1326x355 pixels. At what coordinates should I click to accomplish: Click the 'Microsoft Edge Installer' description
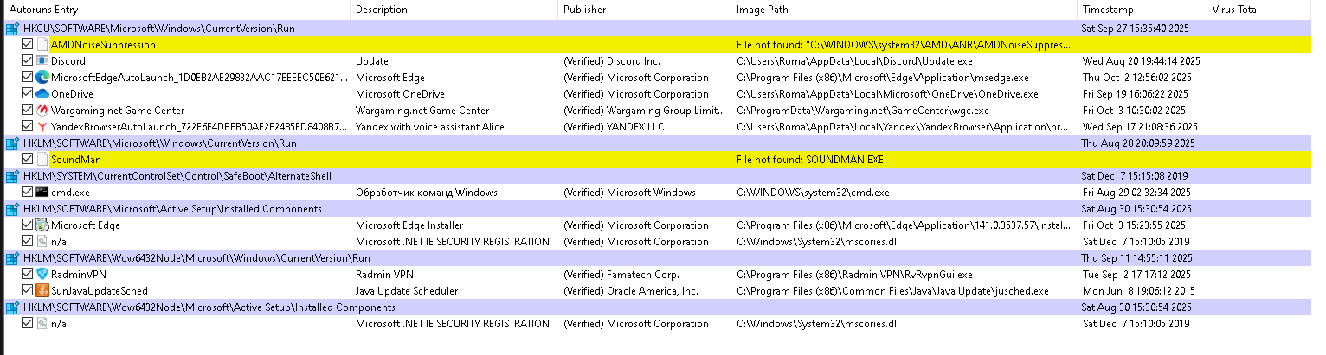pyautogui.click(x=409, y=225)
